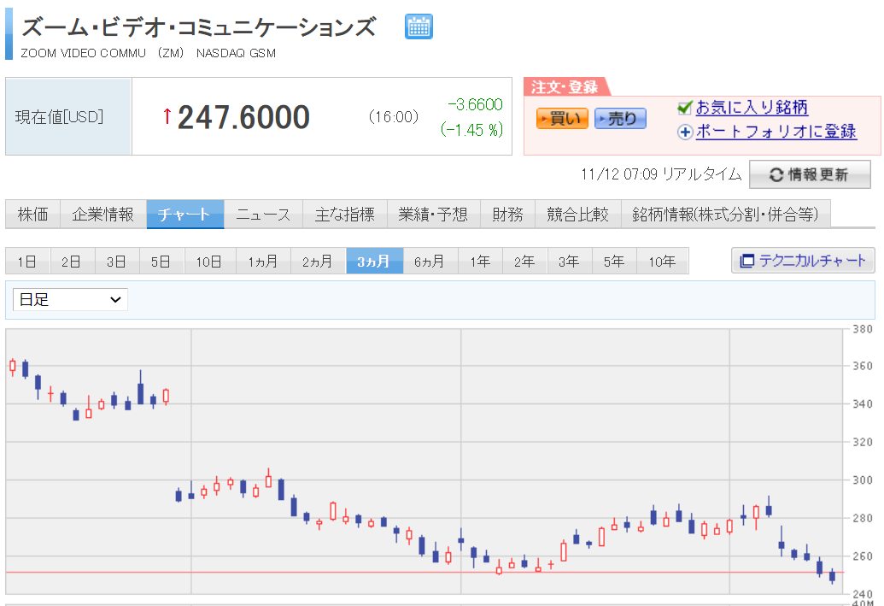Click the -3.6600 price change value

475,104
